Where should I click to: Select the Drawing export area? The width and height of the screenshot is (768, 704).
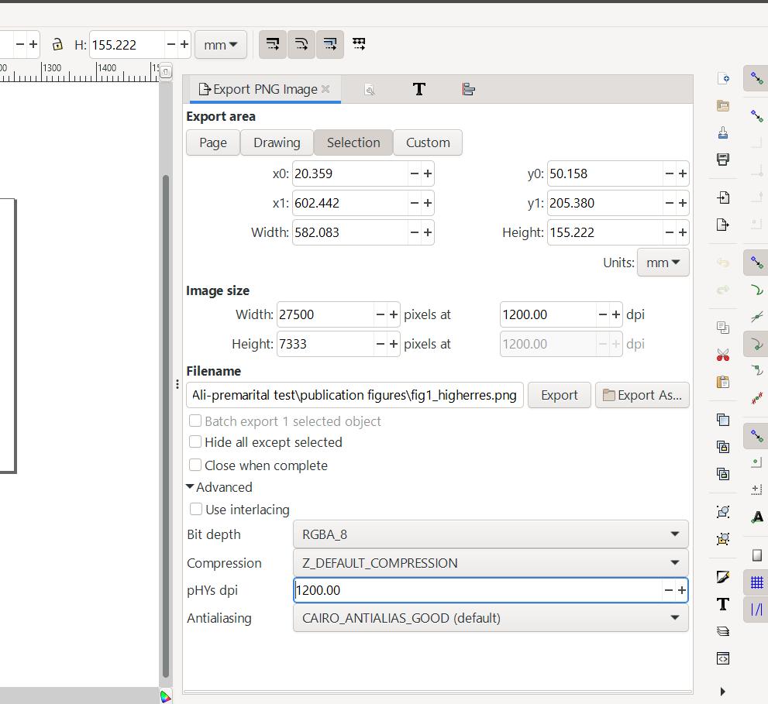[277, 143]
